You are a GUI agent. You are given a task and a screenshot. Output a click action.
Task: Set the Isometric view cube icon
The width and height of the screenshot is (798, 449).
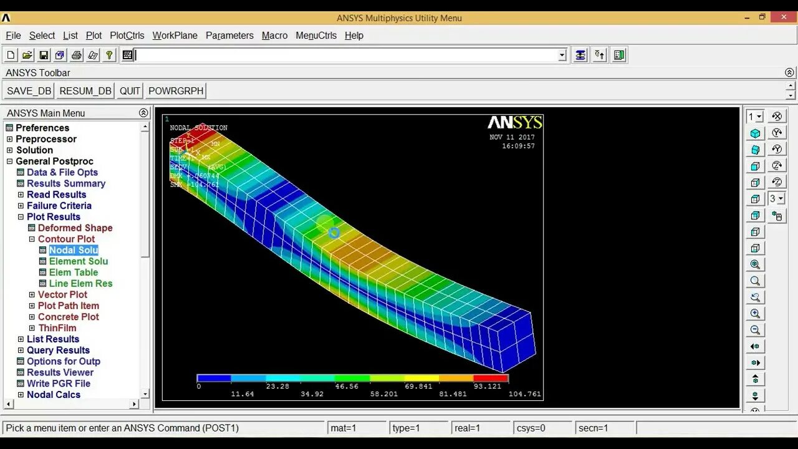click(755, 133)
